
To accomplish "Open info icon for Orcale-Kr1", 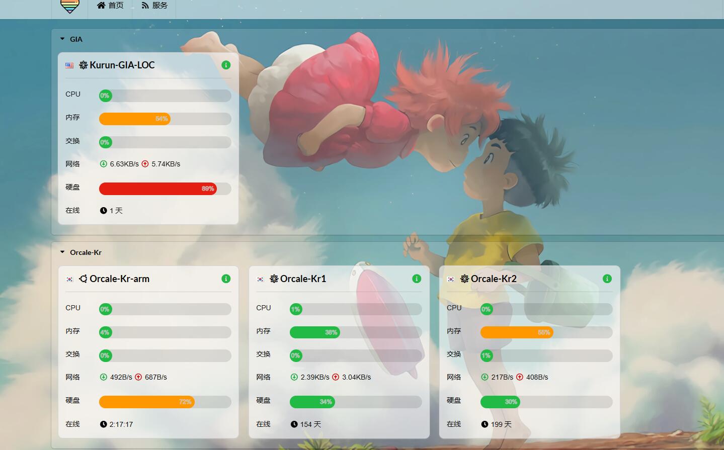I will 417,279.
